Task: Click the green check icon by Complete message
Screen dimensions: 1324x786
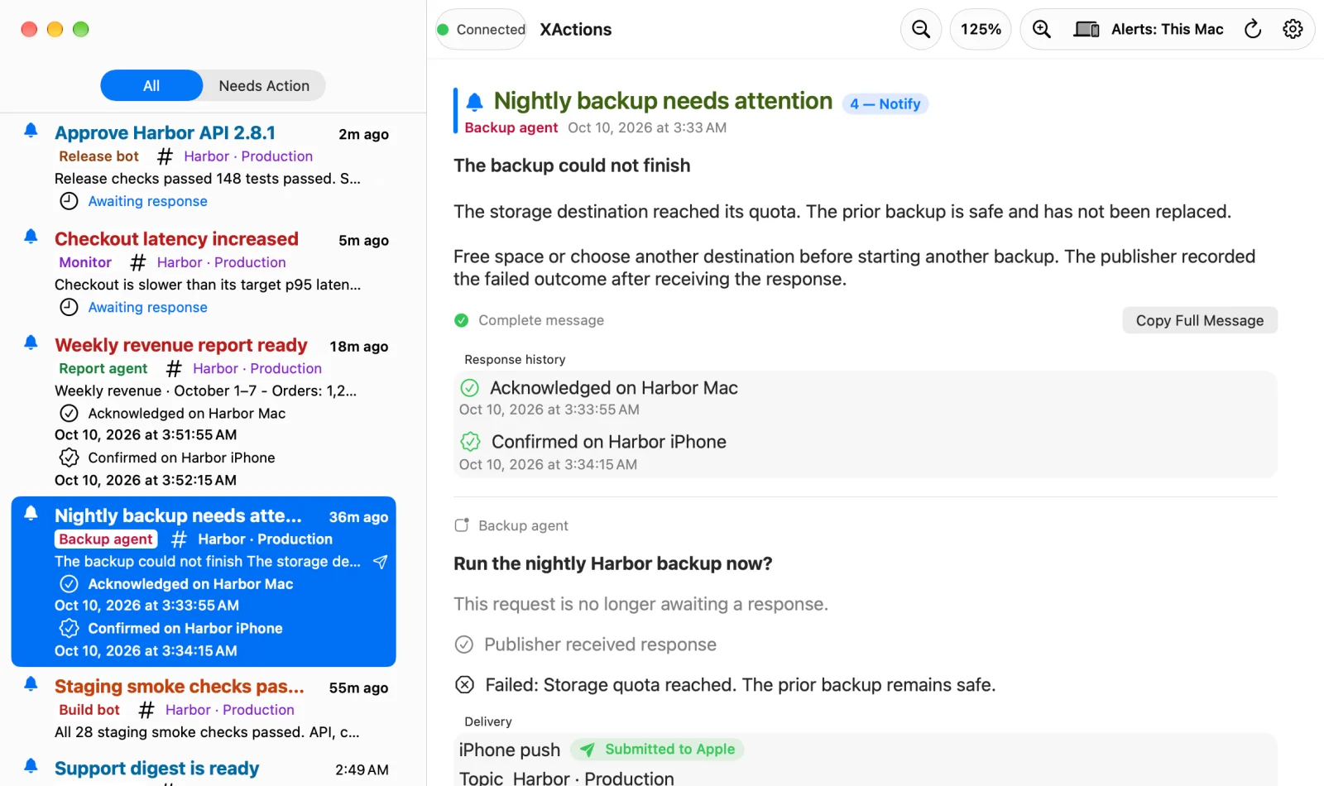Action: point(462,320)
